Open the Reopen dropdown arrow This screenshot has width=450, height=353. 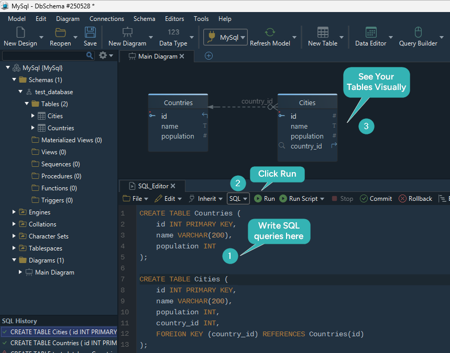coord(75,37)
